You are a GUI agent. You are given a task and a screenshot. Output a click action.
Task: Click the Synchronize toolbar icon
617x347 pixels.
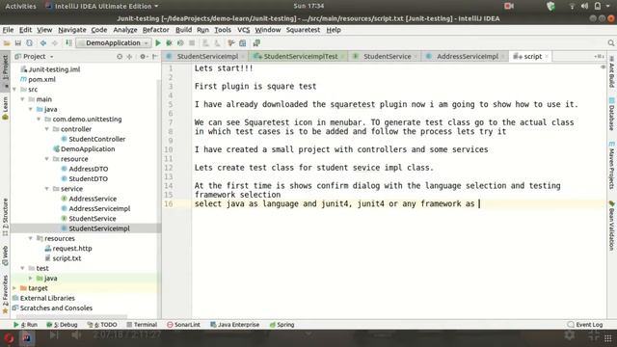click(x=29, y=42)
